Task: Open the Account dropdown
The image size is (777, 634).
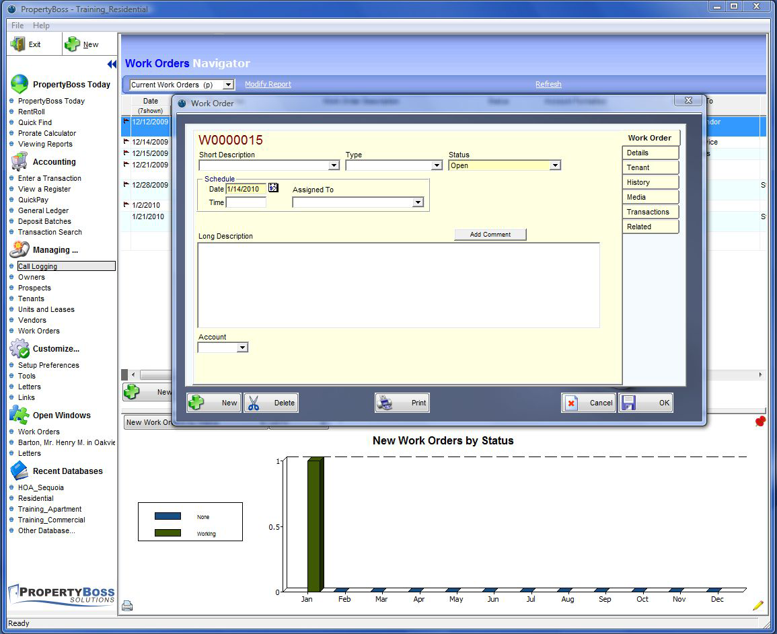Action: (x=242, y=348)
